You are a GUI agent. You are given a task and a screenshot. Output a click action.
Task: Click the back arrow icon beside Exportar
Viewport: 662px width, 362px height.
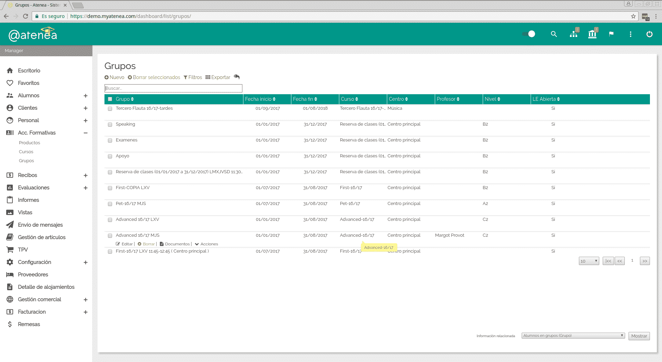pos(237,77)
